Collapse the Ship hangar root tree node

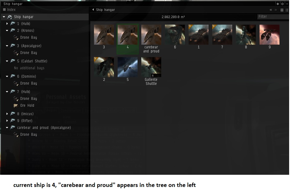pyautogui.click(x=4, y=17)
